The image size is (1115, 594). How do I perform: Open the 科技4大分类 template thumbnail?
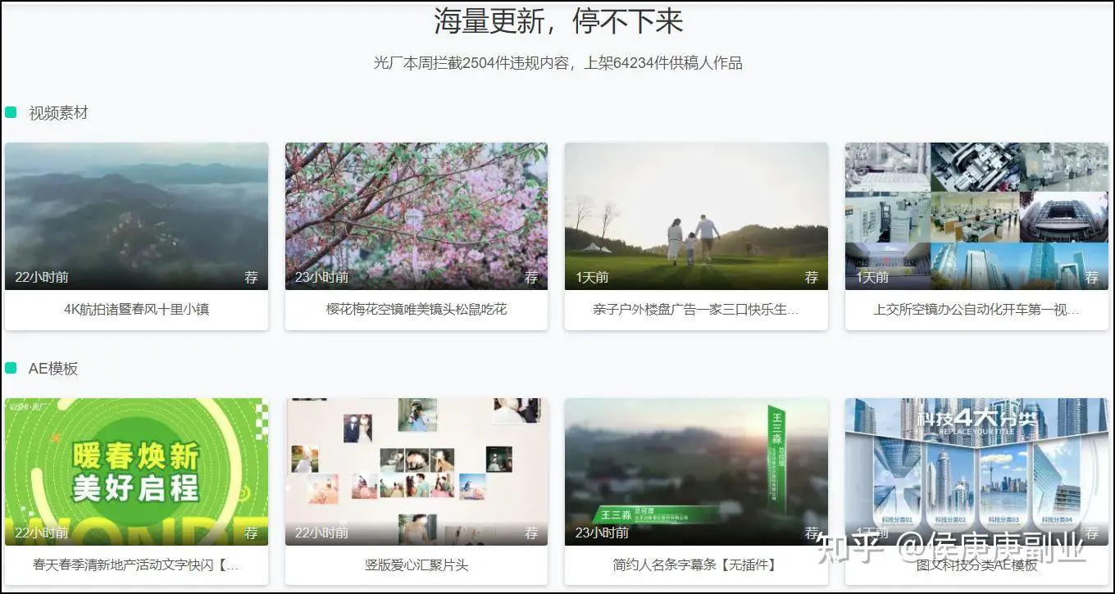pos(976,472)
